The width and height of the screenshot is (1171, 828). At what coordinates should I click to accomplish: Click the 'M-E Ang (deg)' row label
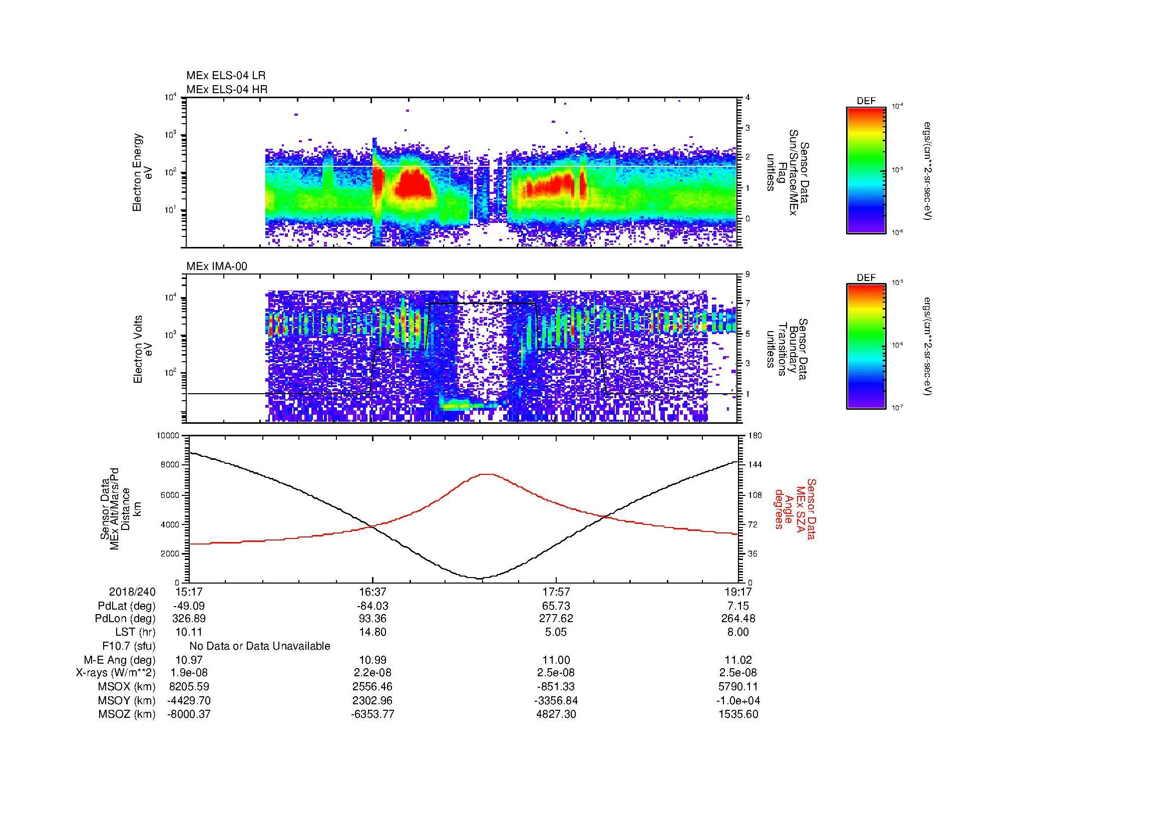[x=120, y=660]
